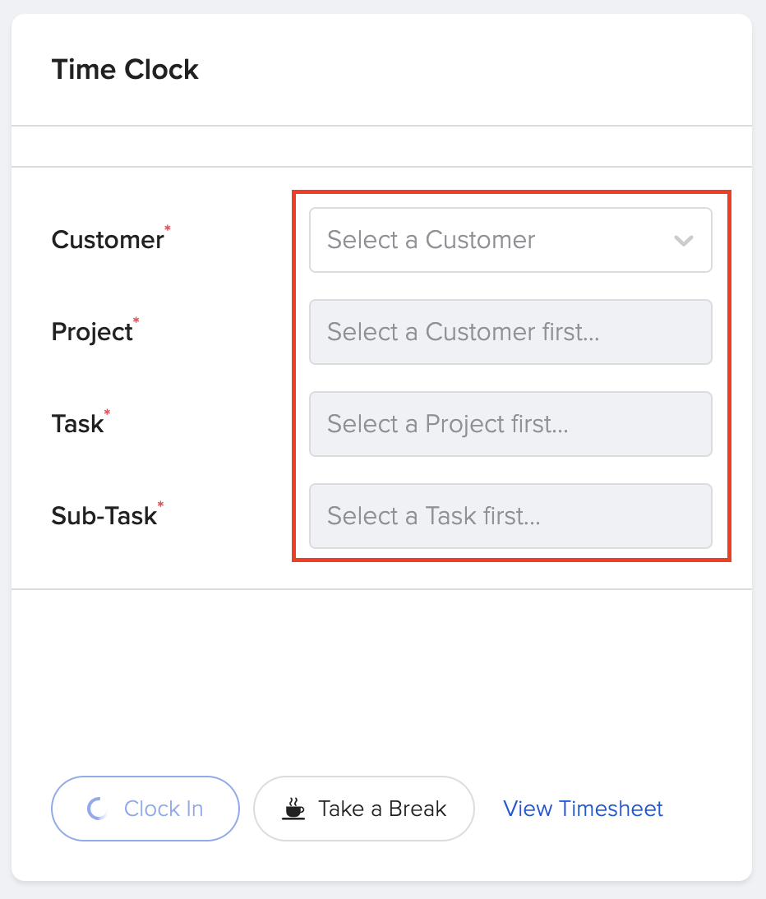The width and height of the screenshot is (766, 899).
Task: Click the disabled Project selector field
Action: (x=510, y=332)
